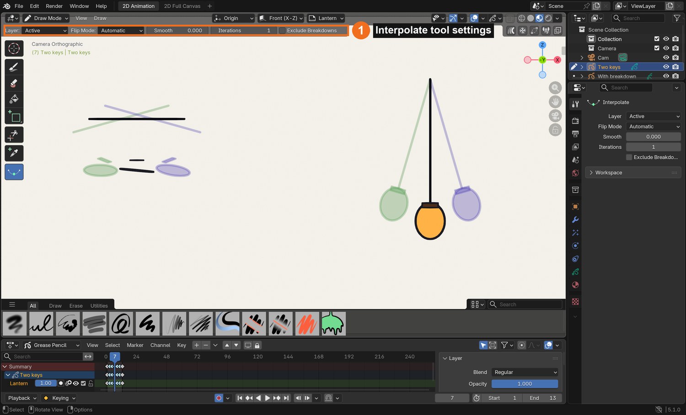Select the Utilities brush category tab
The image size is (686, 415).
[x=99, y=306]
